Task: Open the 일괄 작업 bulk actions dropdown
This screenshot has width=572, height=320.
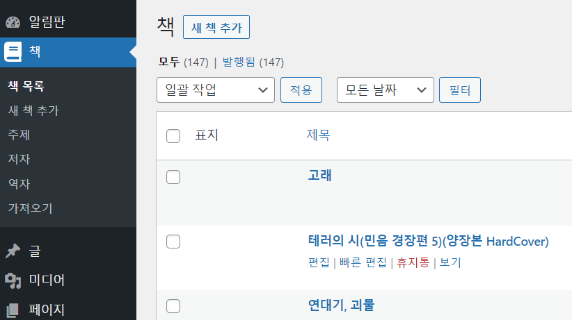Action: click(x=215, y=90)
